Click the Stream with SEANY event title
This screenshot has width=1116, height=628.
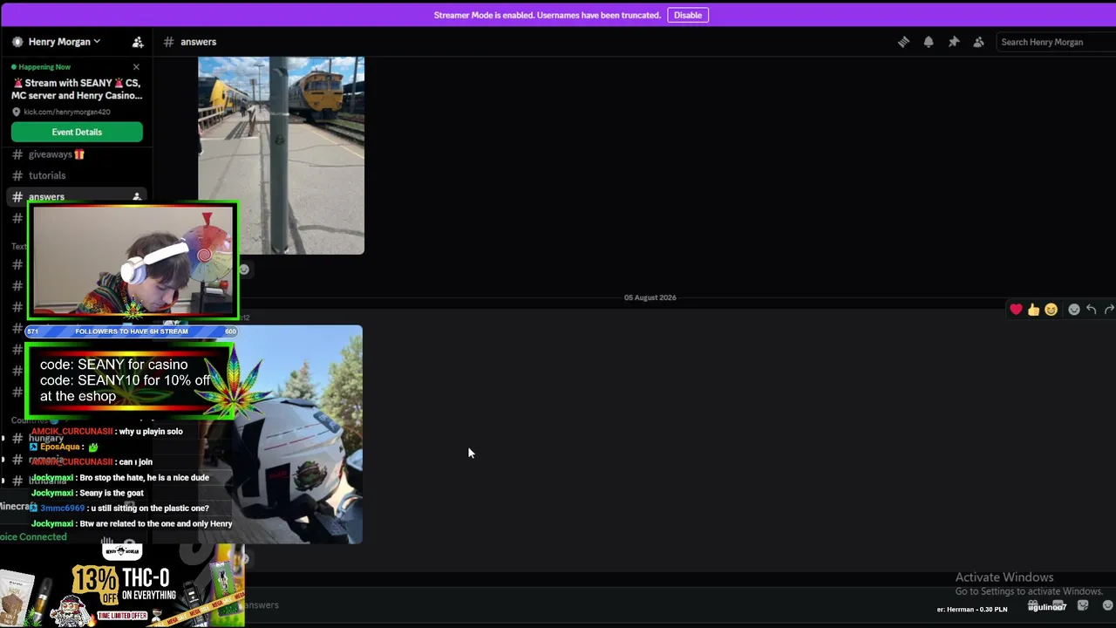(77, 89)
